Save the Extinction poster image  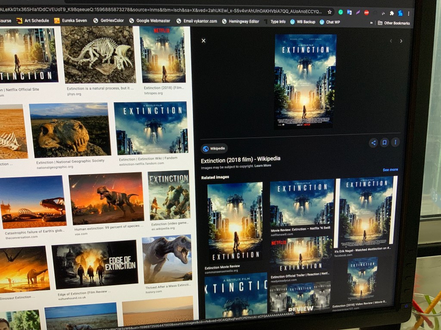(384, 142)
